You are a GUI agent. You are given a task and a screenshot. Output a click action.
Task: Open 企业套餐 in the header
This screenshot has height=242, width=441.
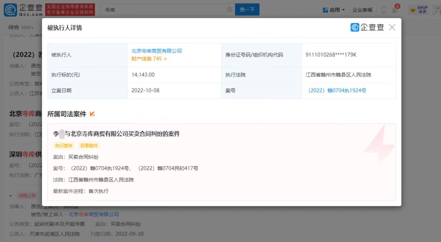tap(362, 10)
